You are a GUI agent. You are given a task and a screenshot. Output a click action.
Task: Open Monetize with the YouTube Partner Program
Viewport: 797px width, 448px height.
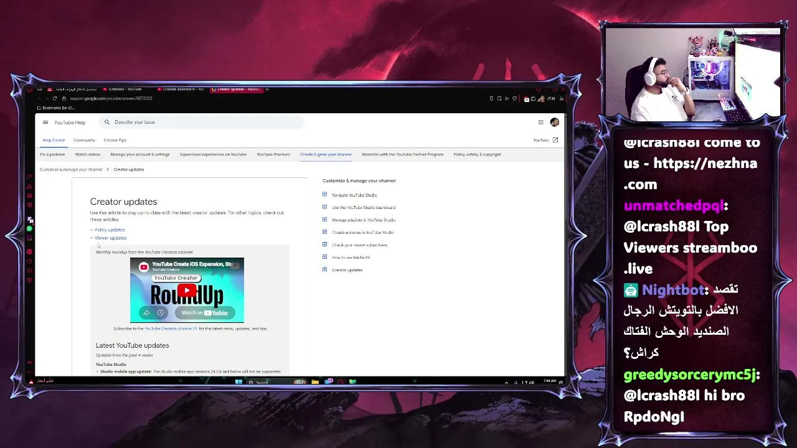403,154
